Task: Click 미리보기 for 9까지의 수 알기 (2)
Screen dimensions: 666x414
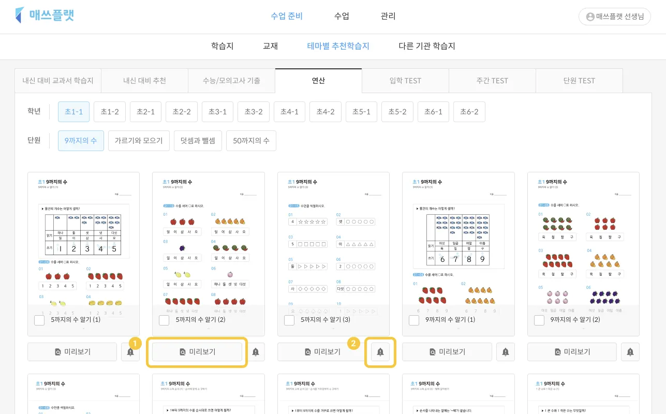Action: [572, 352]
